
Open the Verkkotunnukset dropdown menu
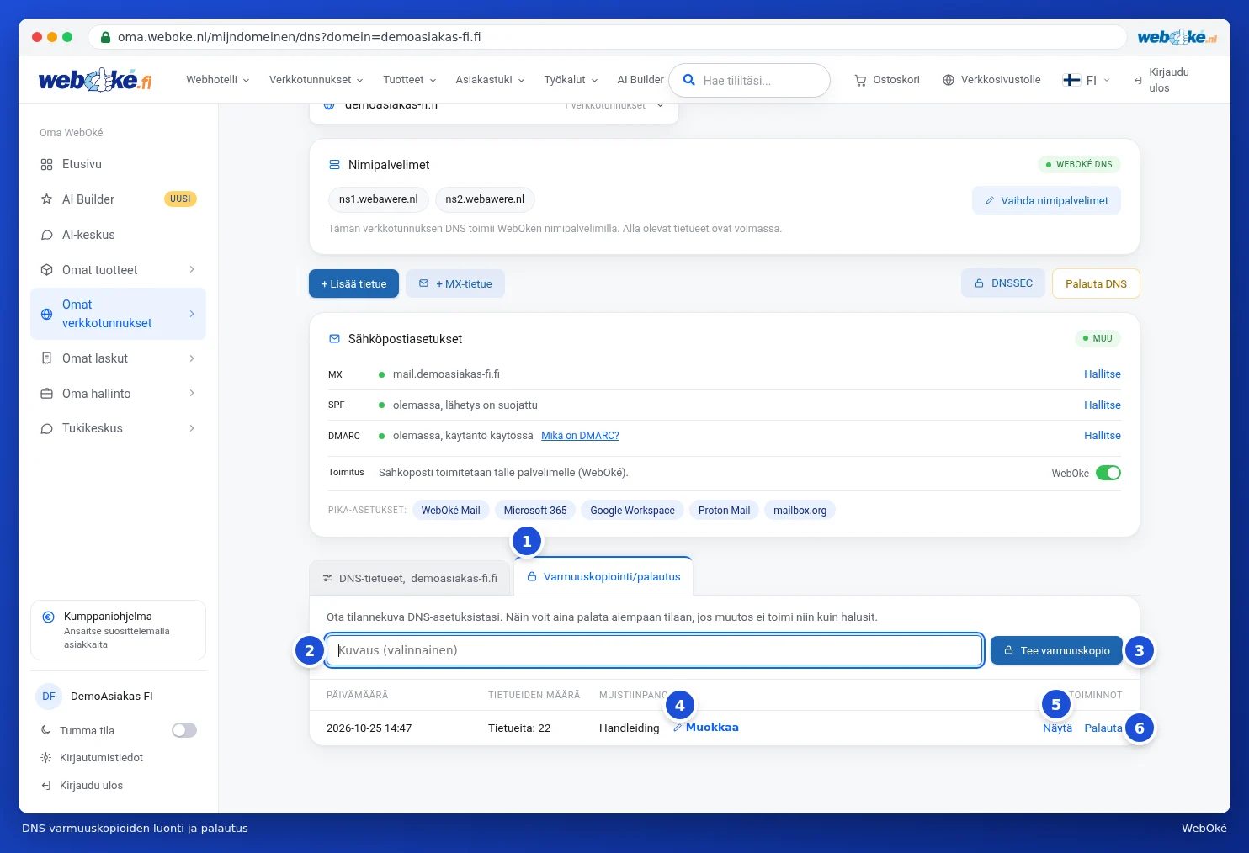click(316, 80)
